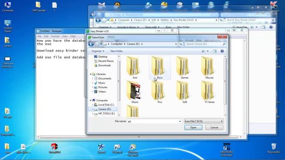Click Computer in dialog address breadcrumb
This screenshot has width=285, height=160.
[x=117, y=44]
